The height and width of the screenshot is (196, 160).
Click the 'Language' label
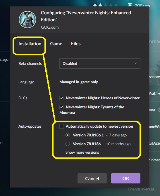tap(26, 82)
